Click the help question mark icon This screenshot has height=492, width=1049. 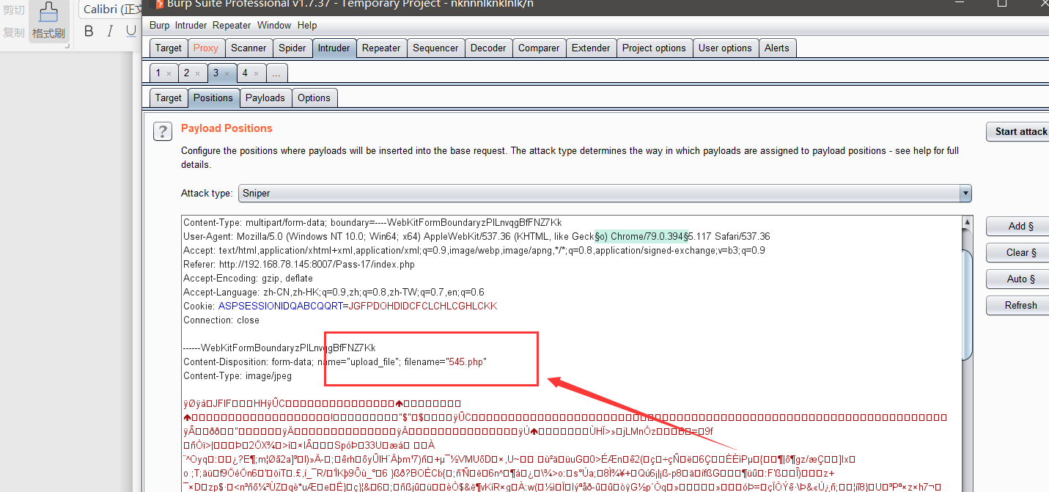click(x=162, y=131)
